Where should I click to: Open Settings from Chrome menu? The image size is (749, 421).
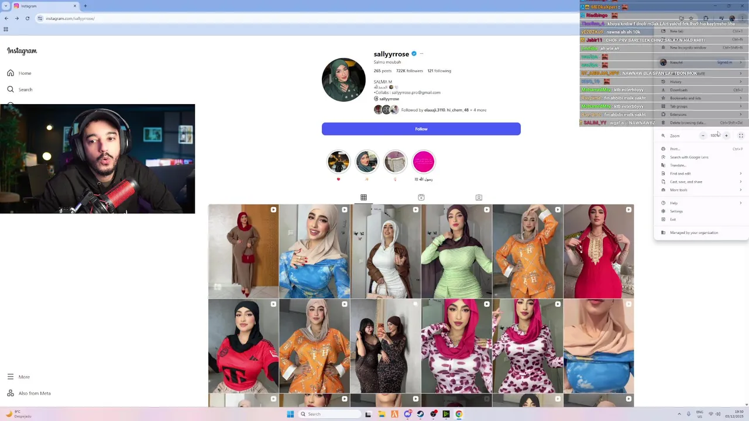[x=701, y=211]
